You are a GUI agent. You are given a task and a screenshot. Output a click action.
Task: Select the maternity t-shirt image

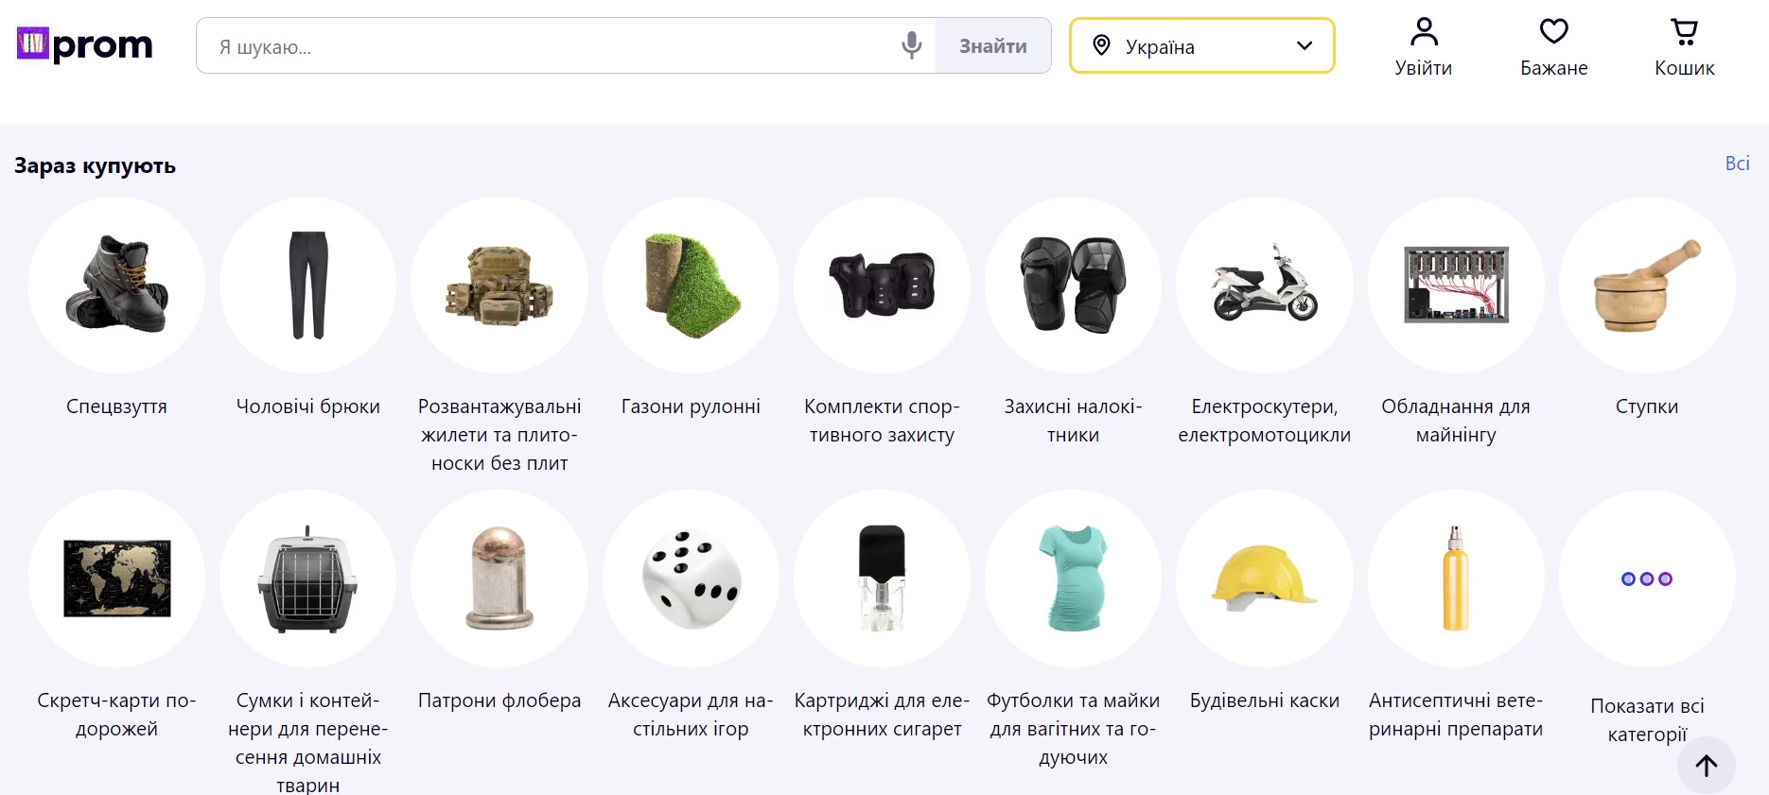click(x=1073, y=579)
